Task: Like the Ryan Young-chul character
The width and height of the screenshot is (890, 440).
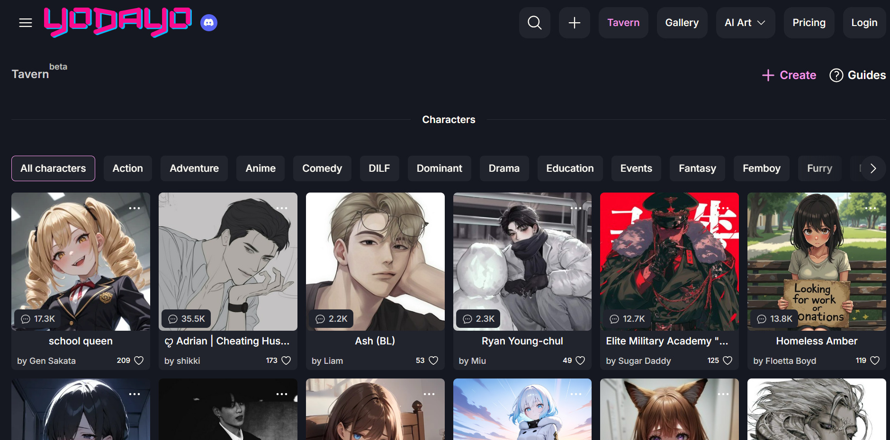Action: [580, 361]
